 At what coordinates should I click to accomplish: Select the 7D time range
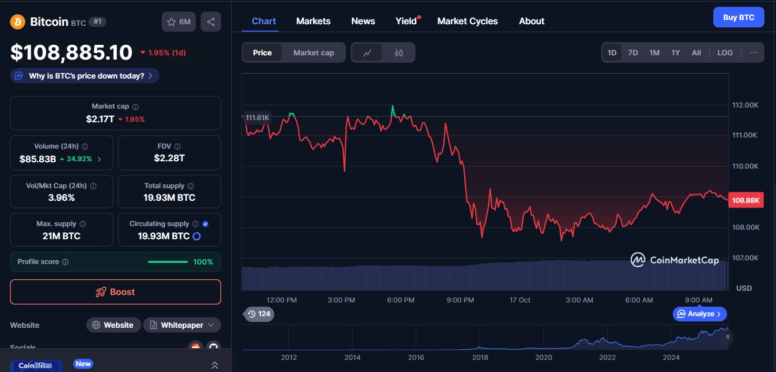[x=633, y=53]
